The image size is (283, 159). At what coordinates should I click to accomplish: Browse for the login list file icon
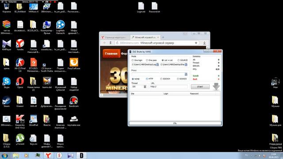point(157,64)
